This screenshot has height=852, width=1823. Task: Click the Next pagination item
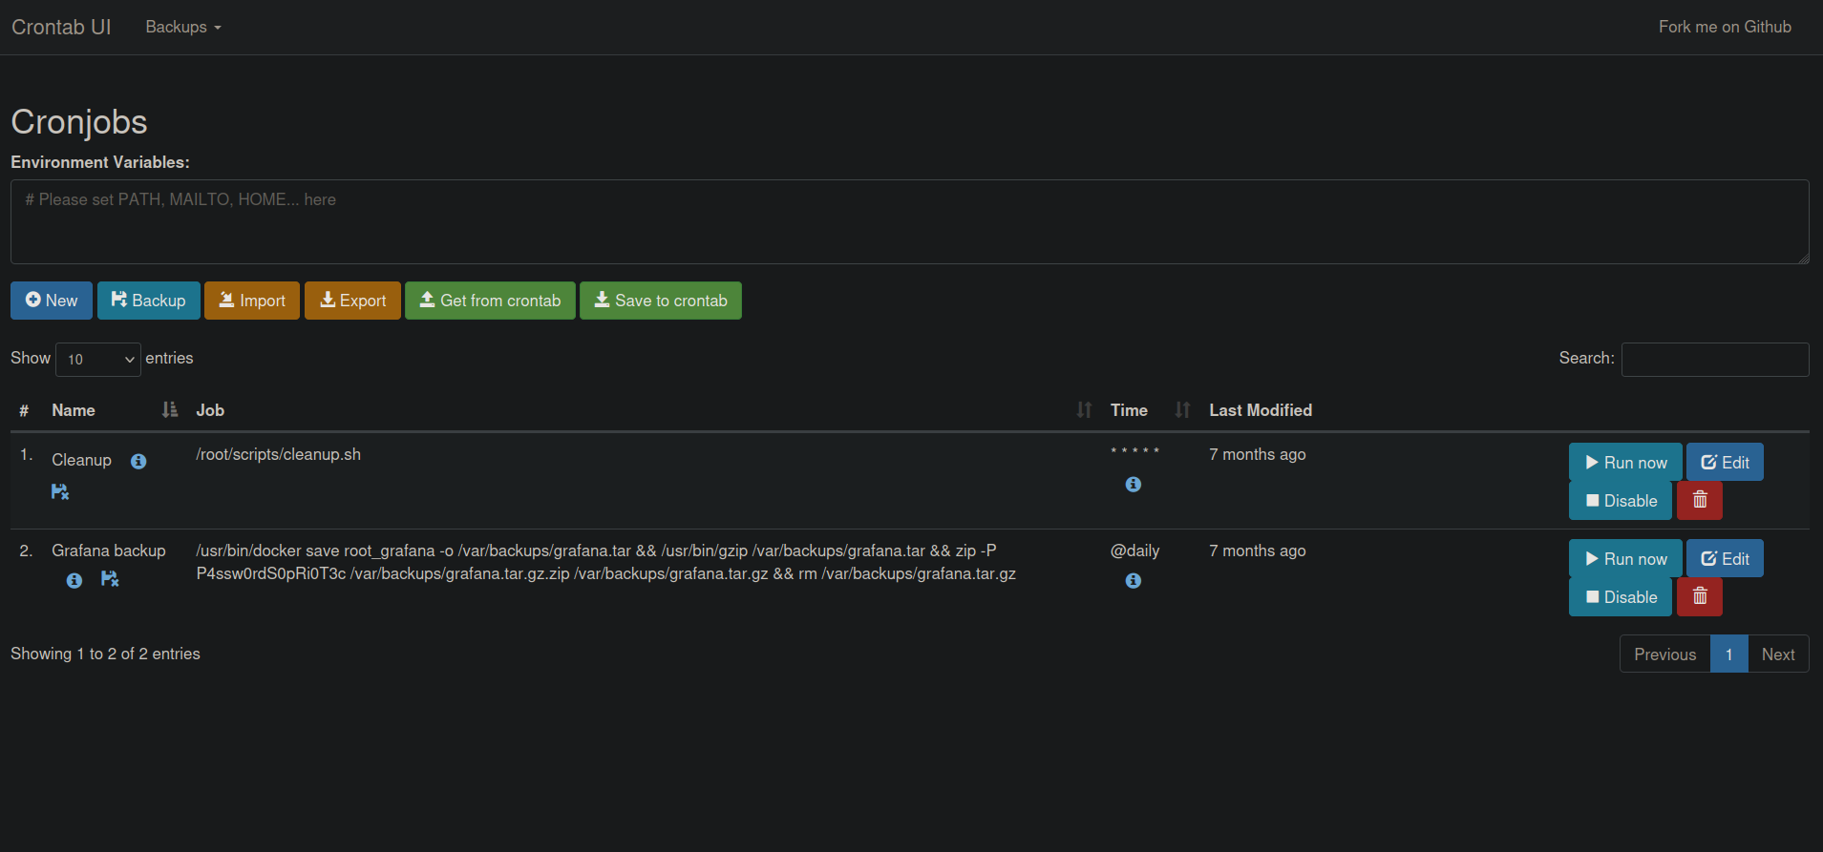pos(1777,655)
